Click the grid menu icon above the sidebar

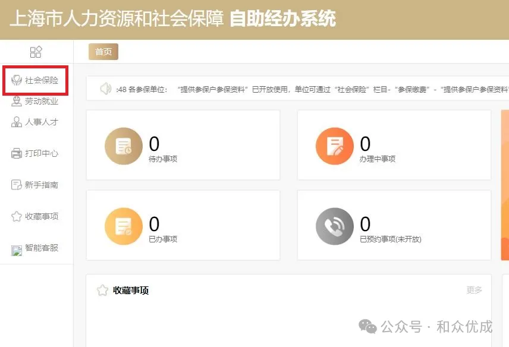36,52
